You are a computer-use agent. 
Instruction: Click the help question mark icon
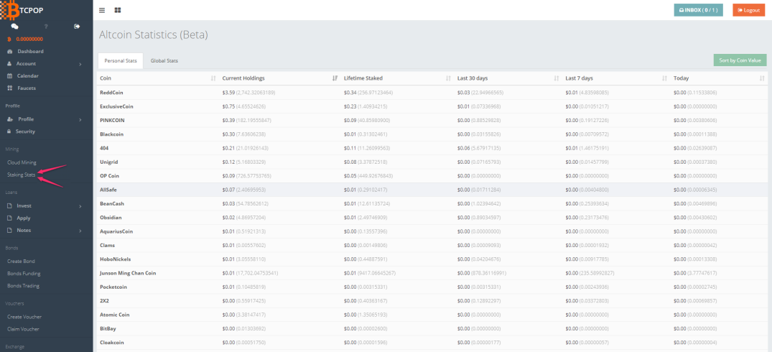click(46, 27)
